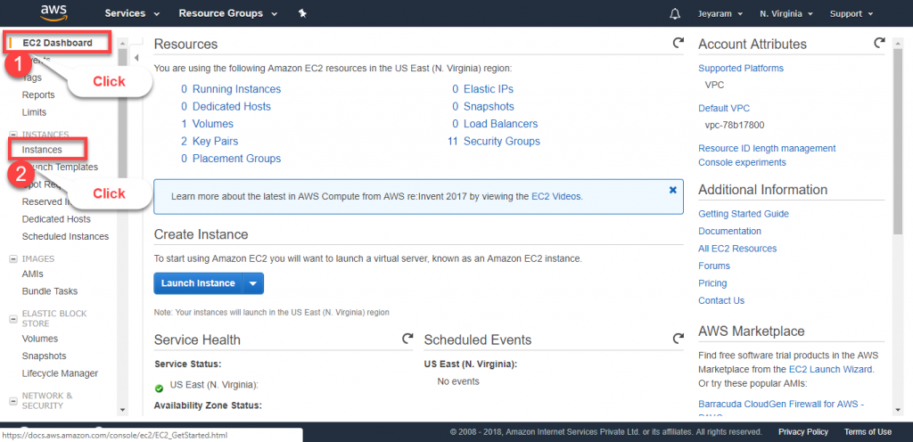Open the Support dropdown menu

click(851, 13)
